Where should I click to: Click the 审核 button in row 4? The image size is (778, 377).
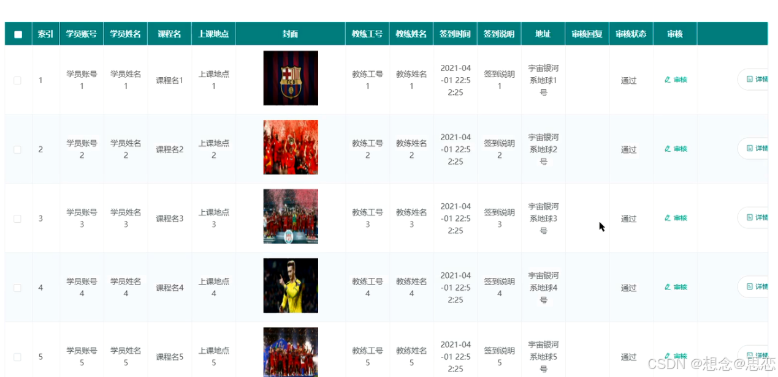click(676, 287)
